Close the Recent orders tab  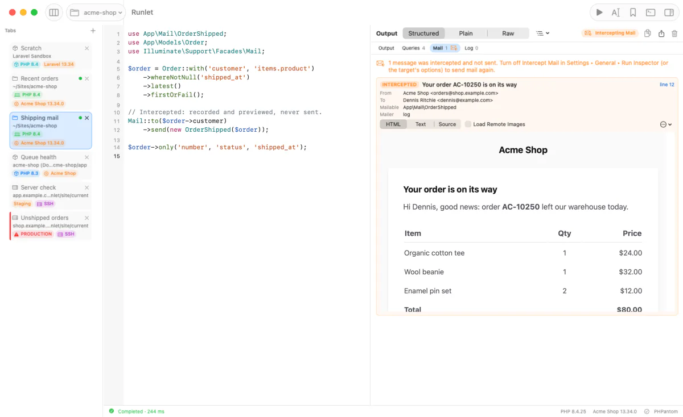[x=87, y=78]
